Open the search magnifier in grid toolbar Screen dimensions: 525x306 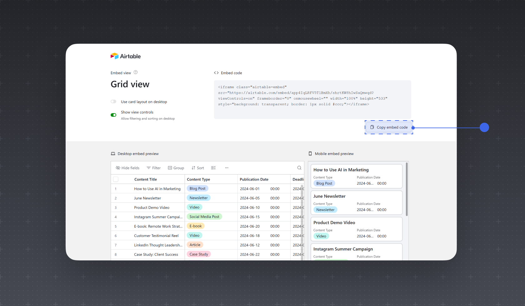pos(299,168)
